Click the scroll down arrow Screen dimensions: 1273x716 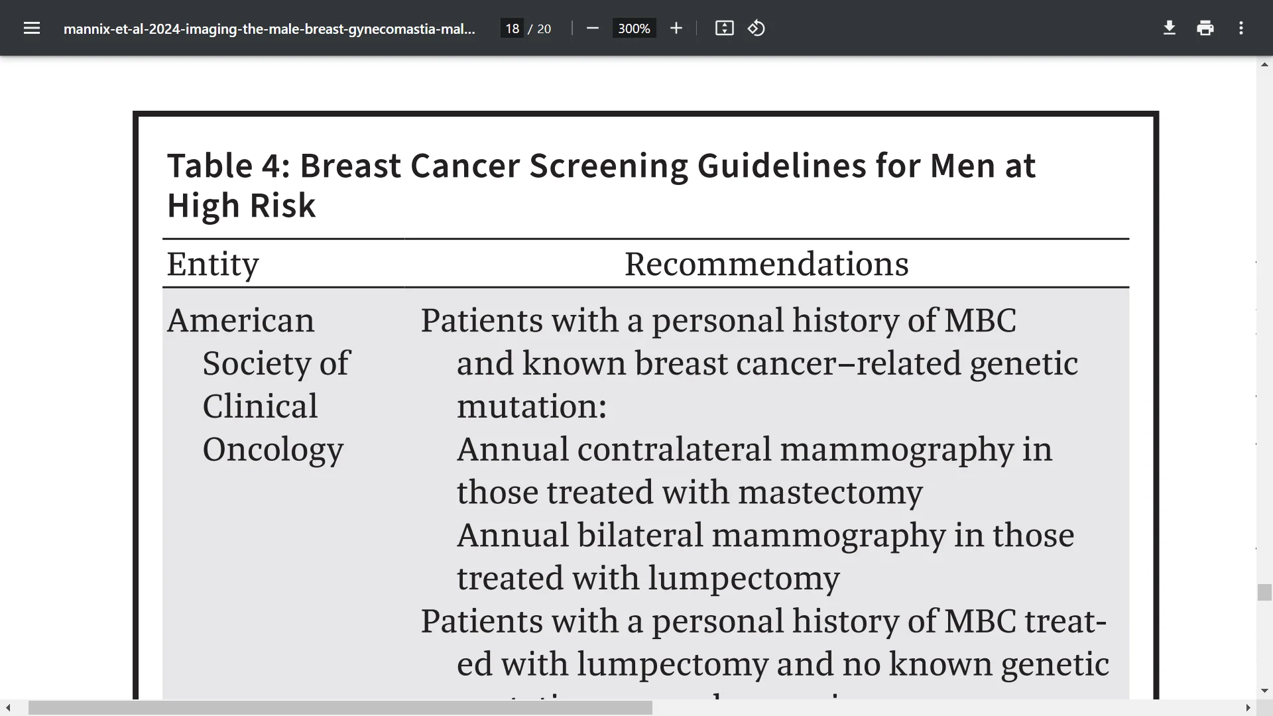1264,691
